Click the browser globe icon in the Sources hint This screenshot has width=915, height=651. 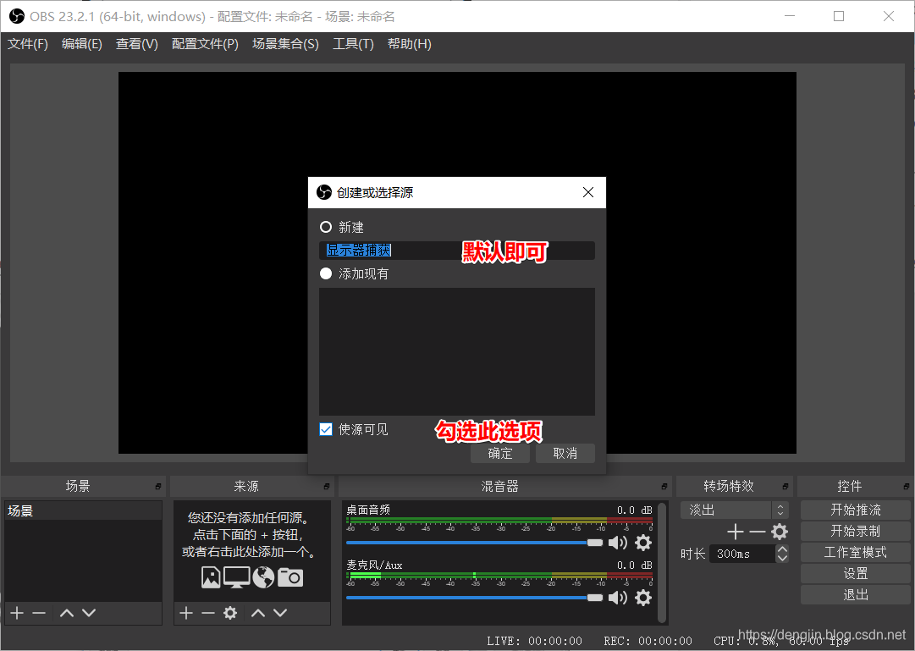click(263, 577)
